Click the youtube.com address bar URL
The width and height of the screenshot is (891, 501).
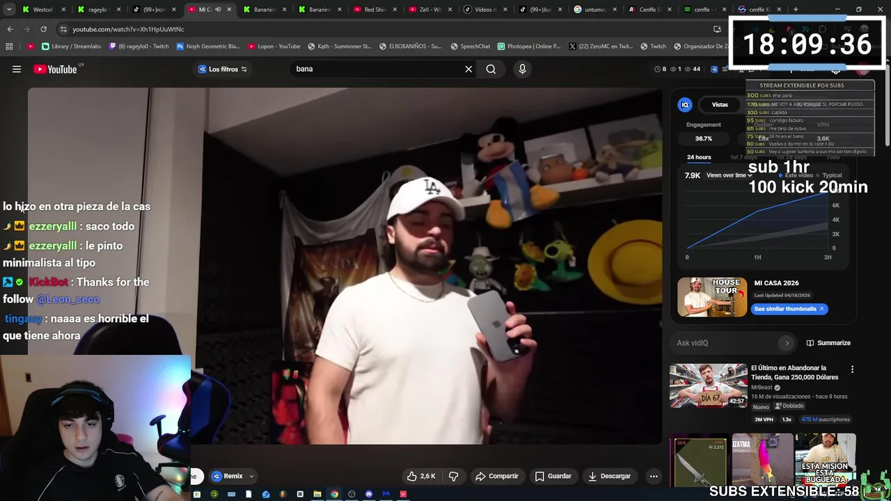pyautogui.click(x=128, y=29)
